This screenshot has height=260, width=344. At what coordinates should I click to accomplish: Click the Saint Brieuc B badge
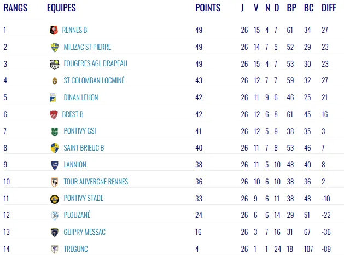tap(54, 148)
